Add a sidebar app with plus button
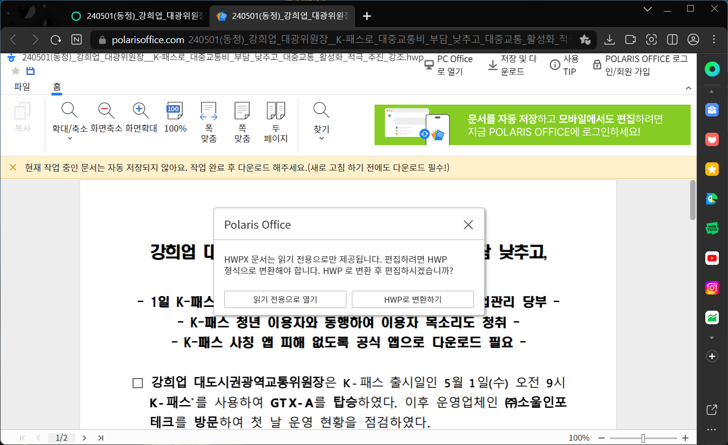 [x=712, y=356]
